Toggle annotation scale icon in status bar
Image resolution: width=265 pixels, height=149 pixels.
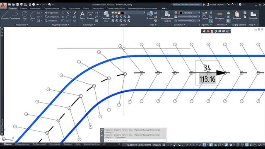226,145
